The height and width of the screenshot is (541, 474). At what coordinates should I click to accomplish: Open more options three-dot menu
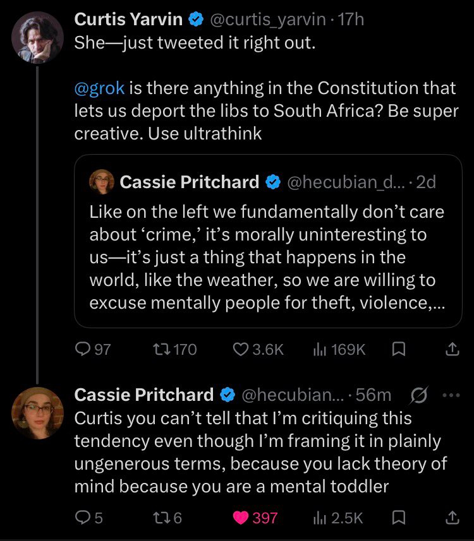(x=453, y=395)
